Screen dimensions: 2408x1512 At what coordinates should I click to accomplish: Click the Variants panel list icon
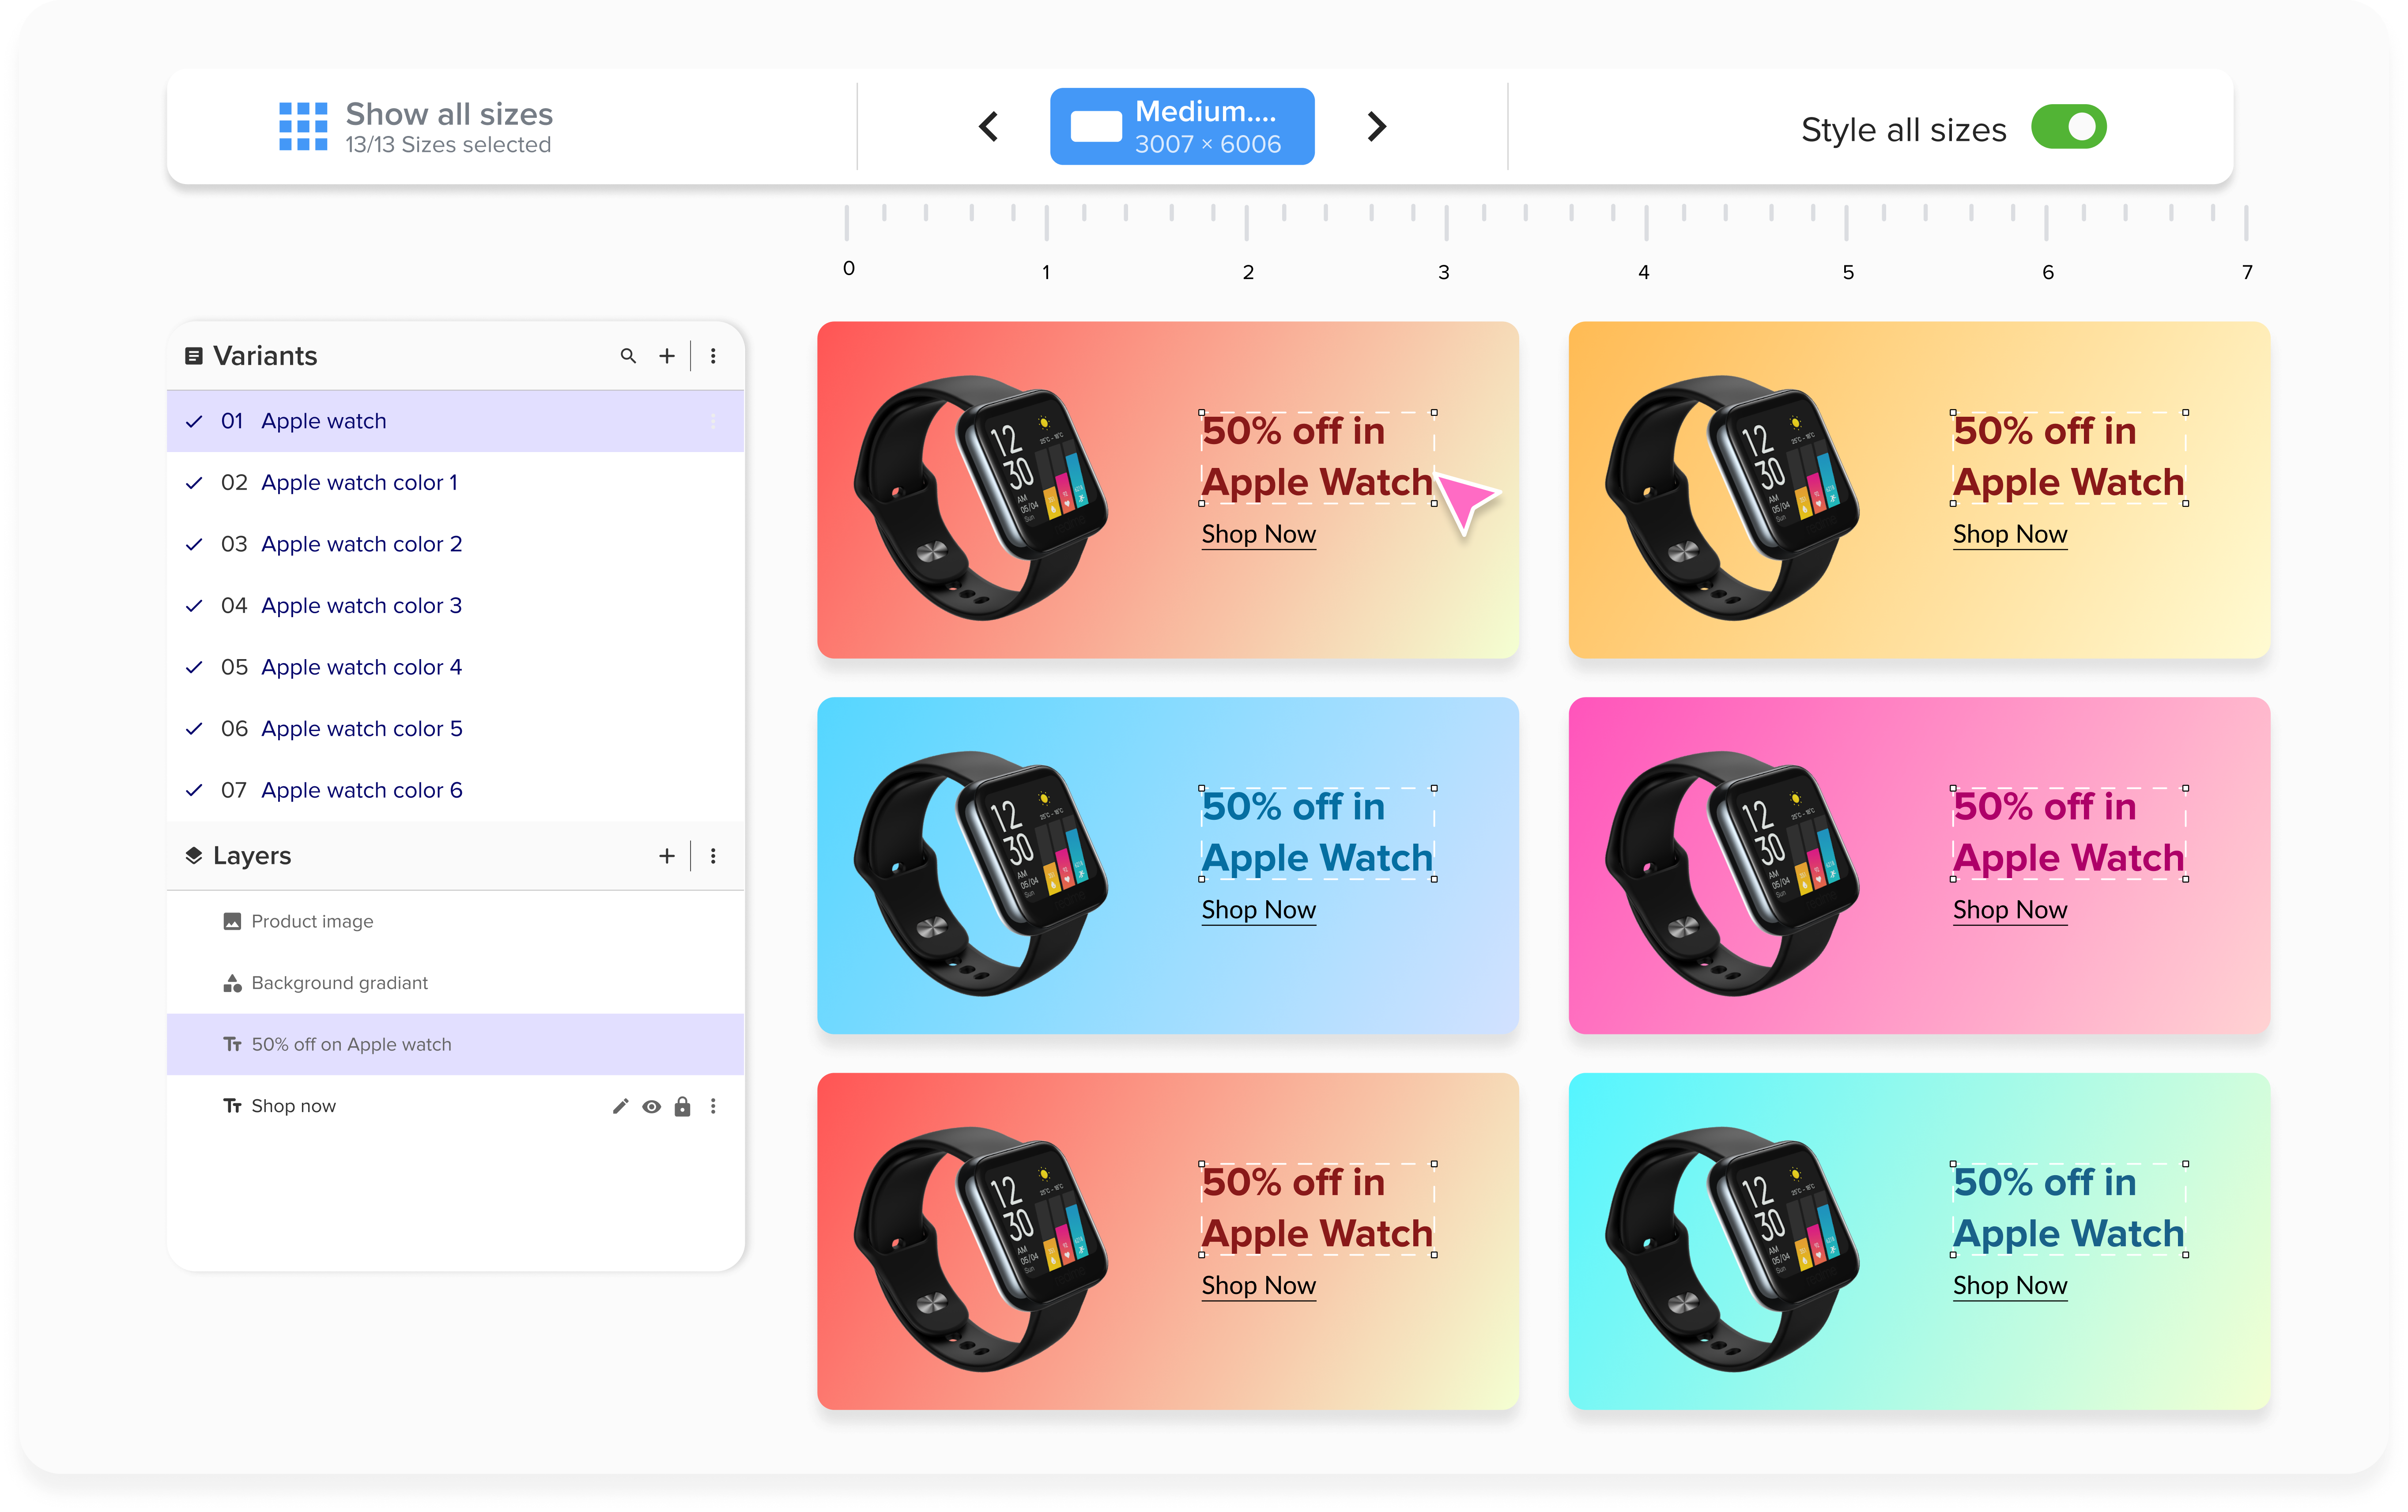[194, 356]
